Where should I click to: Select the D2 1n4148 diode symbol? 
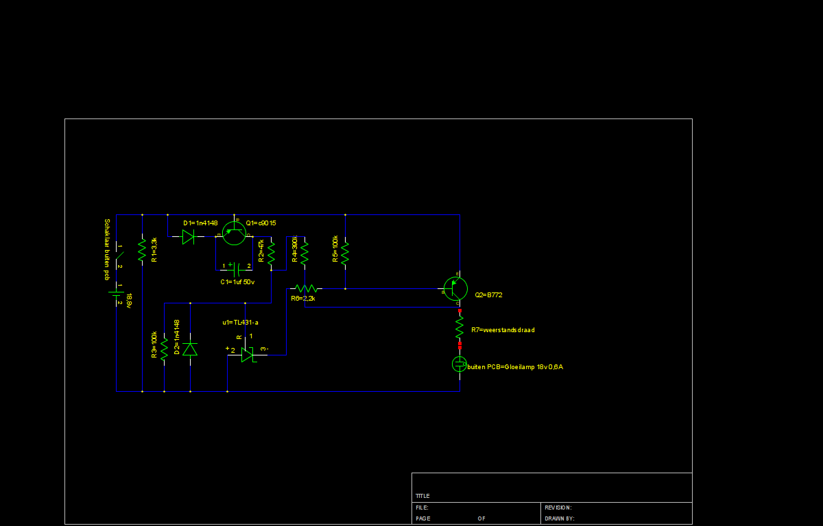(x=190, y=349)
